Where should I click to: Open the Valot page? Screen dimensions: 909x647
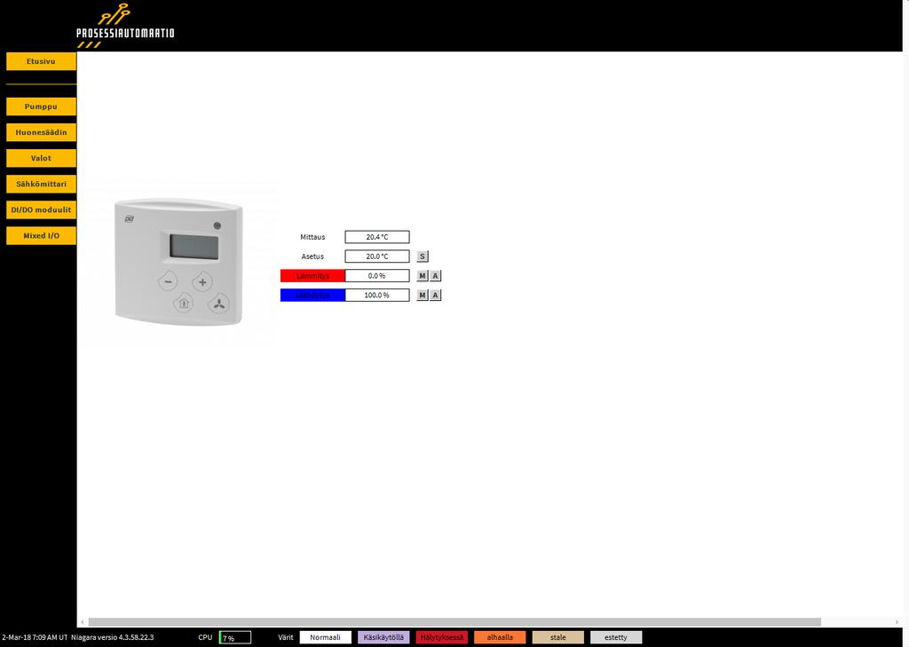click(x=41, y=158)
